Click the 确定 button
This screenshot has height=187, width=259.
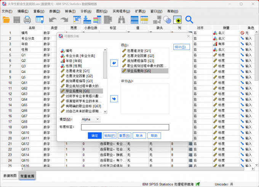pyautogui.click(x=94, y=135)
